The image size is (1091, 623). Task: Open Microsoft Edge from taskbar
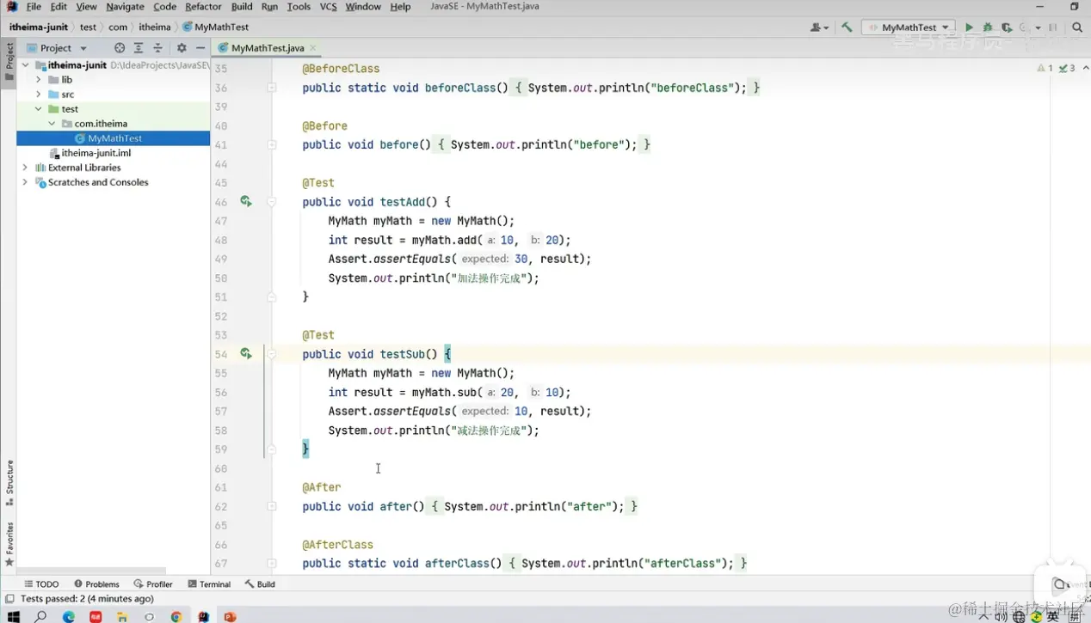(x=69, y=616)
